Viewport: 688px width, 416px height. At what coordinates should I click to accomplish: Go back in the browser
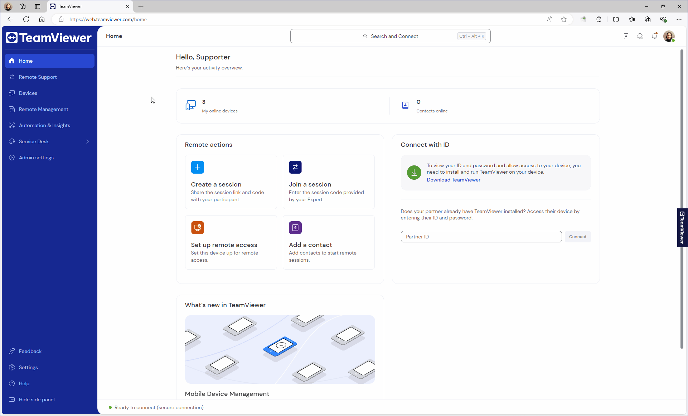pyautogui.click(x=10, y=19)
